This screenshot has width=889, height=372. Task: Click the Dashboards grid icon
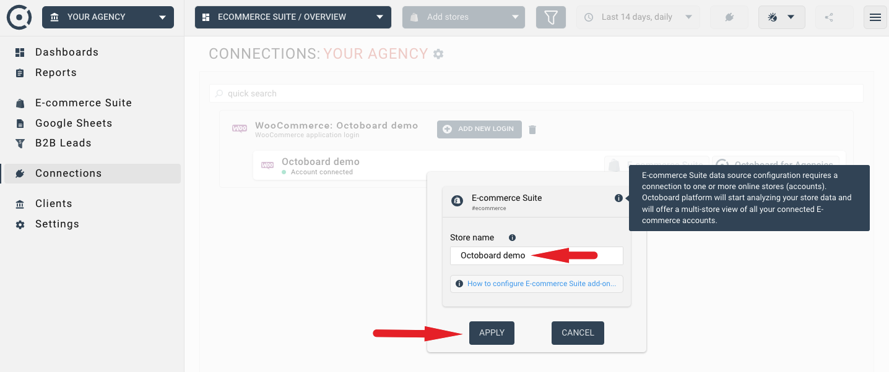click(x=20, y=53)
